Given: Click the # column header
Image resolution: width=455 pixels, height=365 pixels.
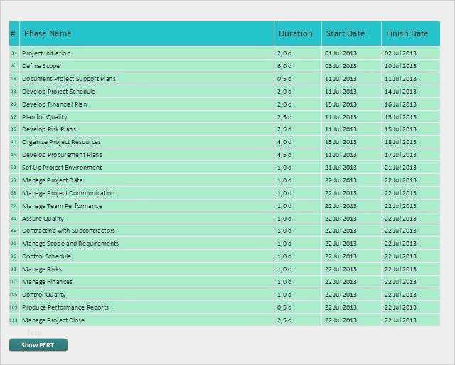Looking at the screenshot, I should (14, 33).
